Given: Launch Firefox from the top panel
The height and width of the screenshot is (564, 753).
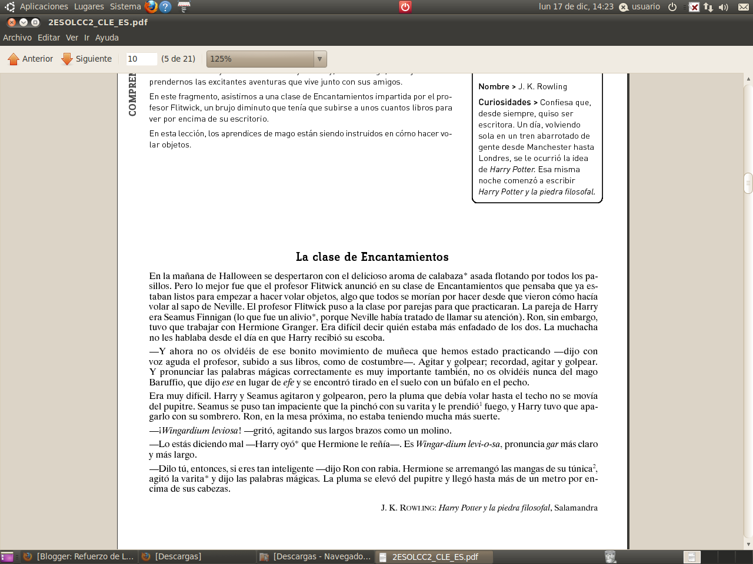Looking at the screenshot, I should tap(151, 6).
